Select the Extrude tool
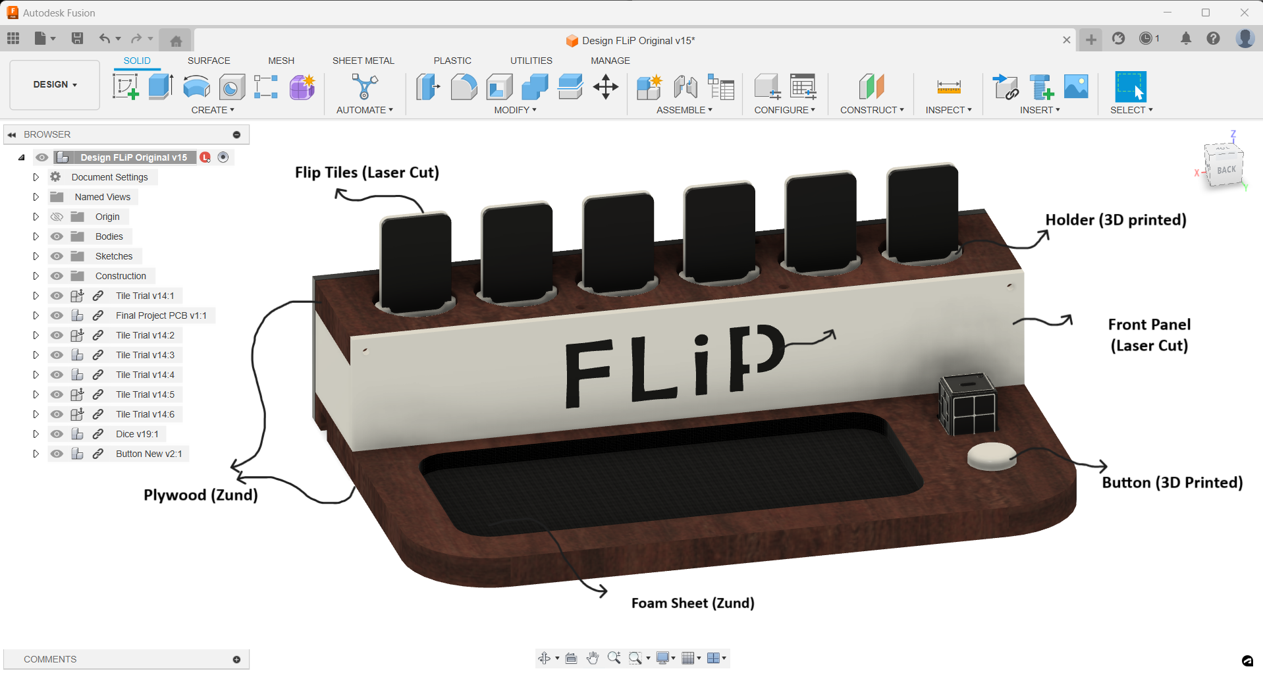The image size is (1263, 673). coord(161,87)
